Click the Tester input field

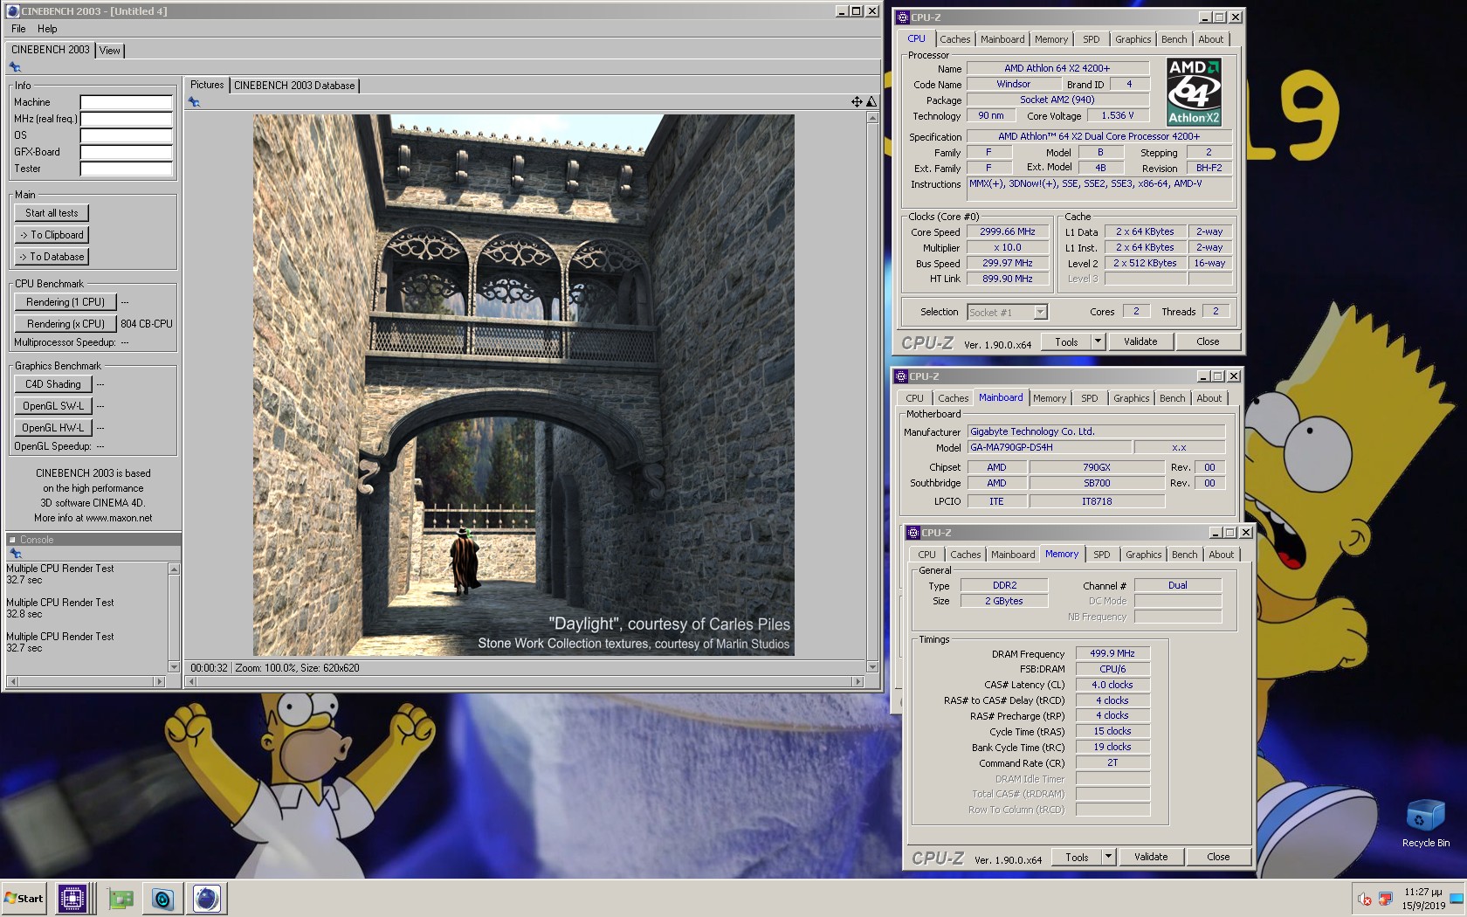pos(126,169)
